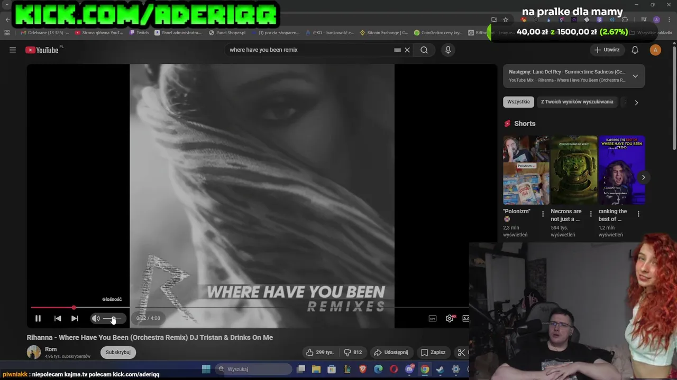
Task: Click the search magnifier button
Action: (x=424, y=50)
